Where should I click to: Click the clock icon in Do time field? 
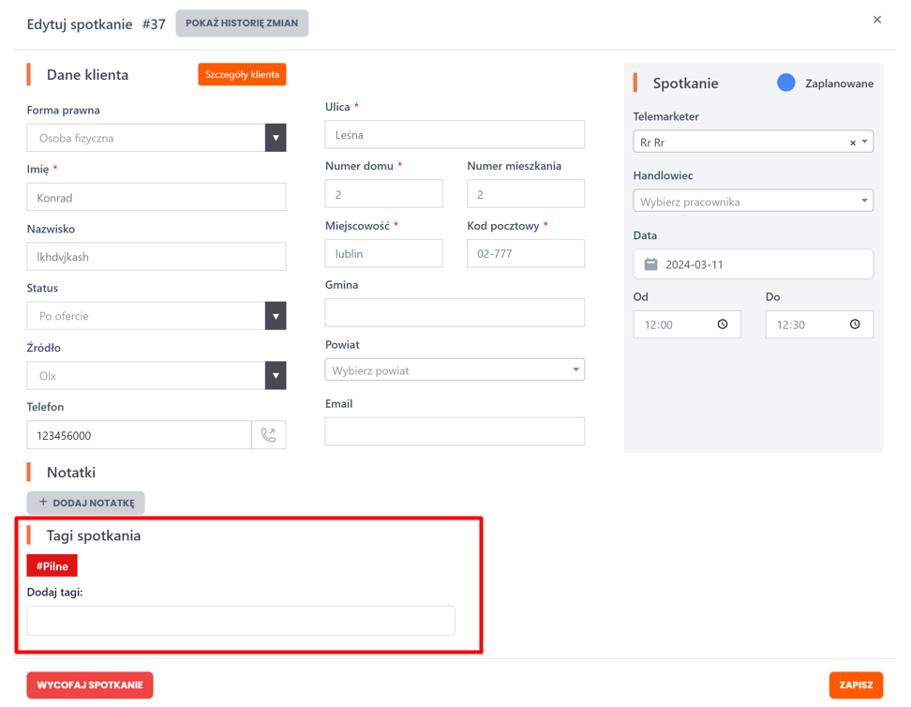click(x=855, y=324)
